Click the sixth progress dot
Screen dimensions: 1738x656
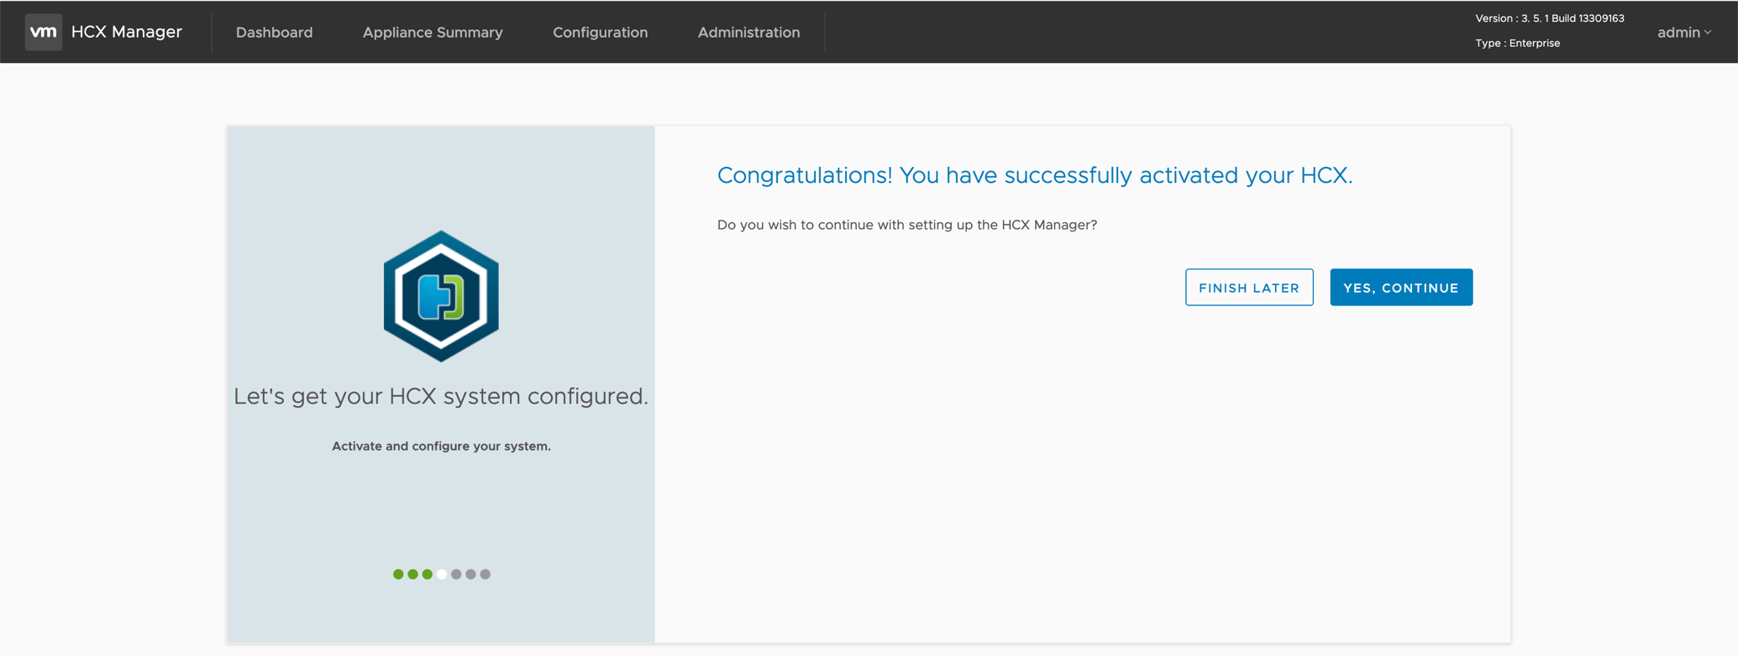(x=471, y=575)
